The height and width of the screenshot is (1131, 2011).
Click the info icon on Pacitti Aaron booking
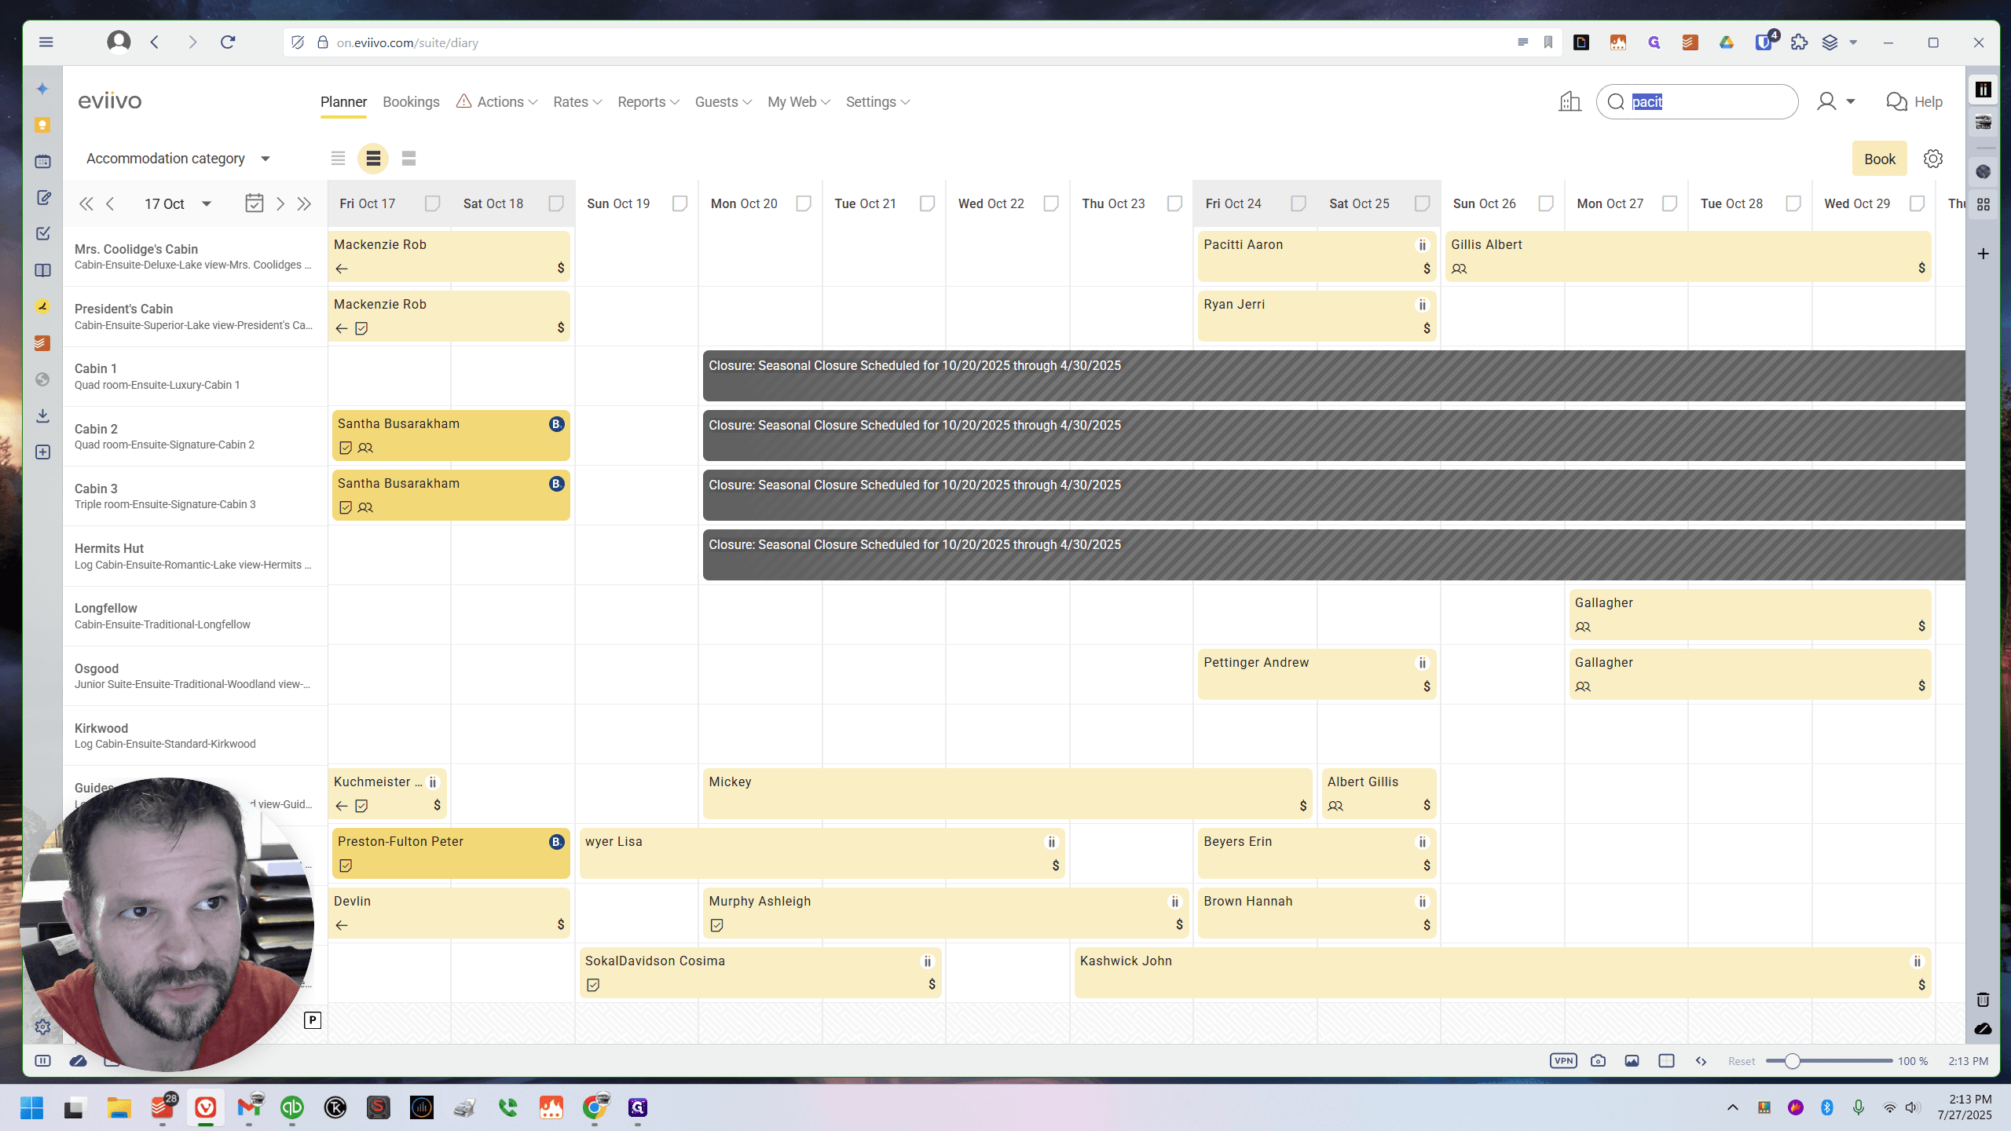point(1422,245)
